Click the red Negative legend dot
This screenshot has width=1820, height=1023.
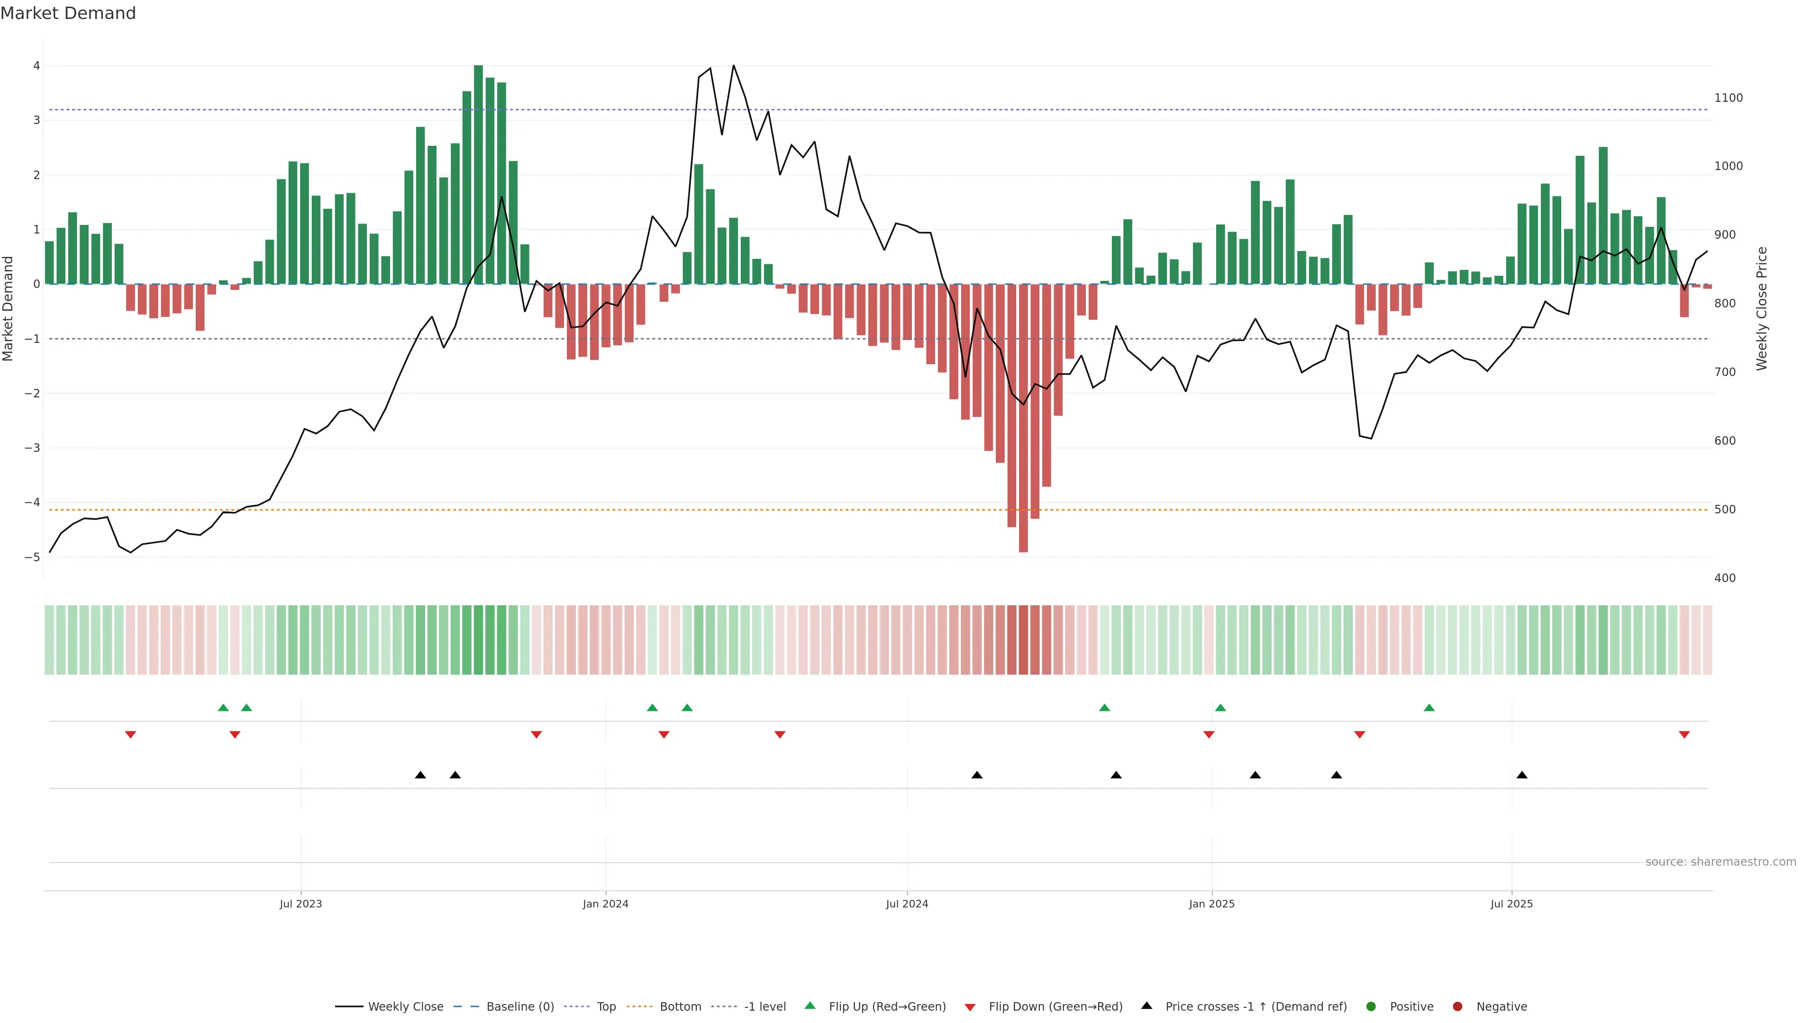pyautogui.click(x=1457, y=1006)
